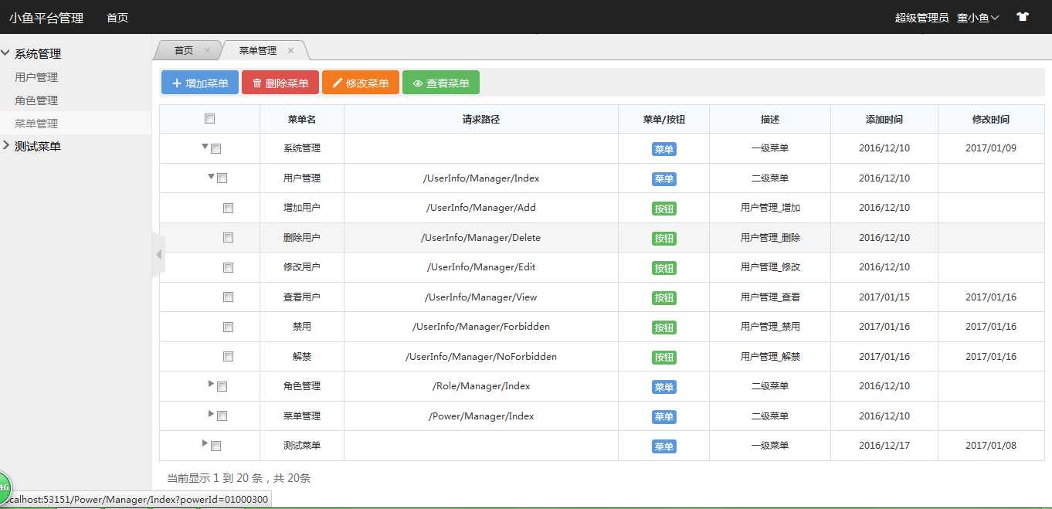Open 菜单管理 in the sidebar
The image size is (1052, 509).
pyautogui.click(x=36, y=124)
